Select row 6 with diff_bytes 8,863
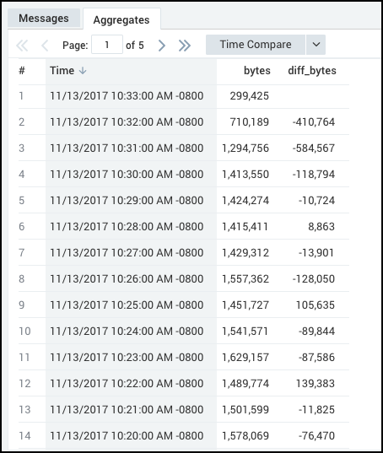 (184, 226)
